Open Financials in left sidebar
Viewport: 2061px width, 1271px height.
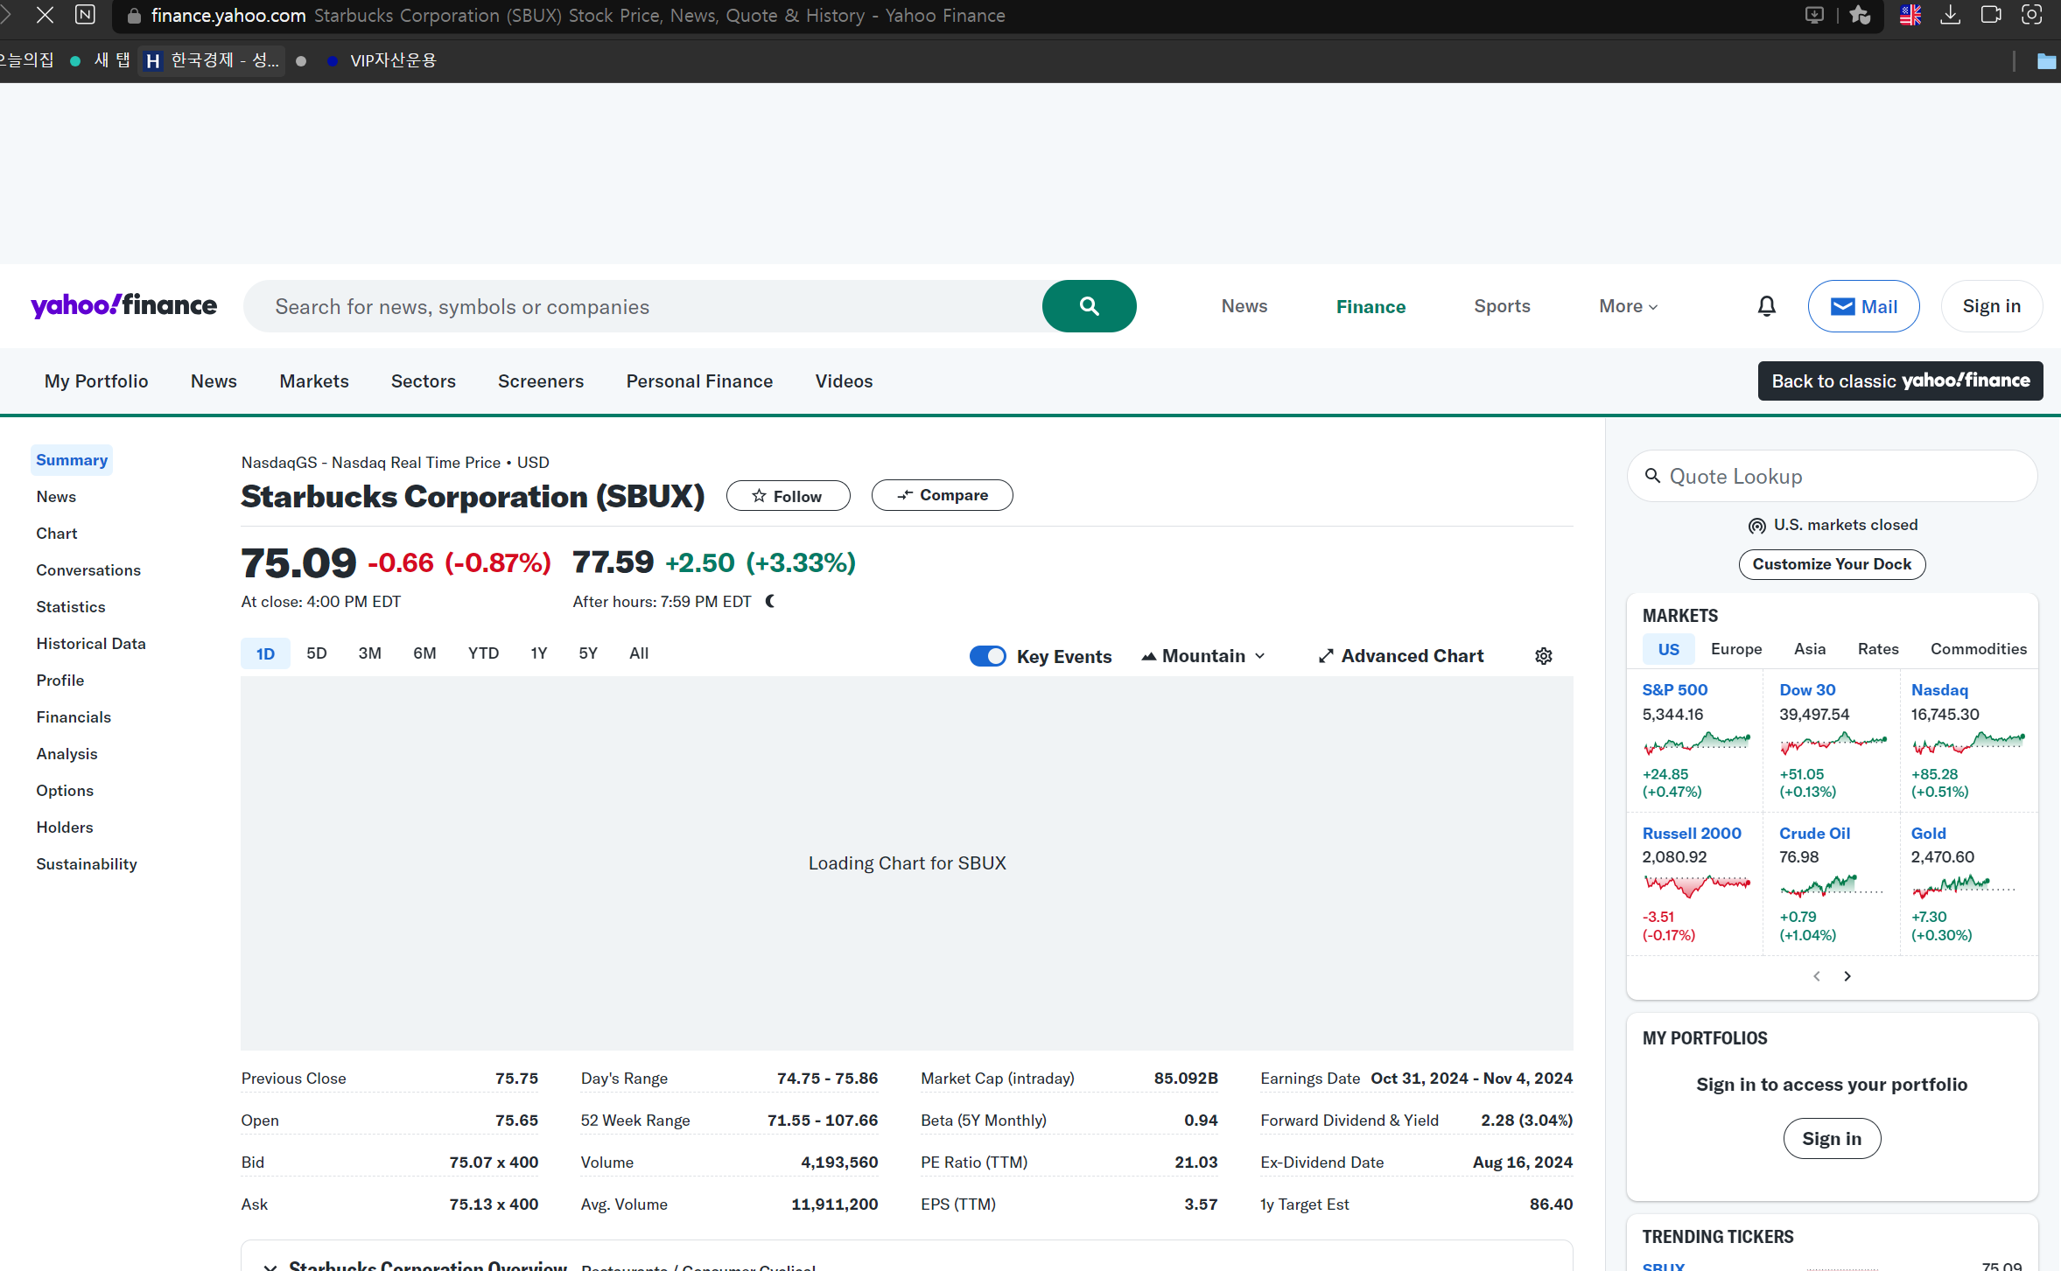point(74,717)
